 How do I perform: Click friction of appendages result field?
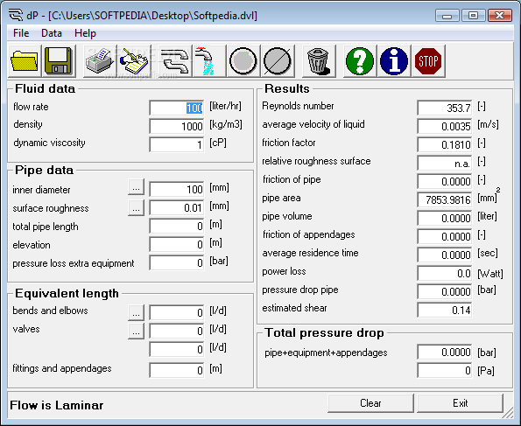445,236
